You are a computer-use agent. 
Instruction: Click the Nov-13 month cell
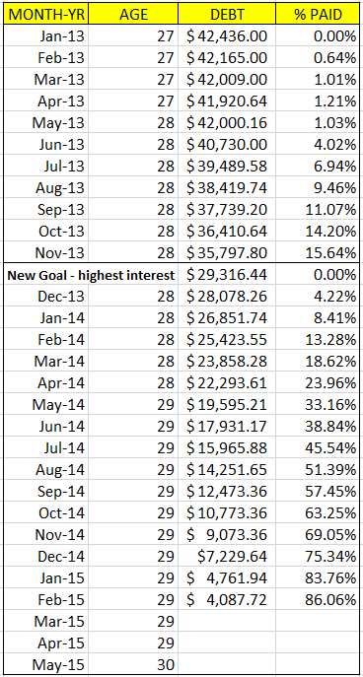tap(44, 252)
